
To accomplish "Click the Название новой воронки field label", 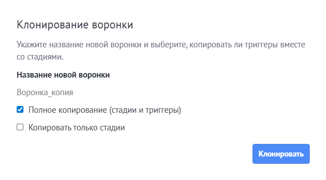I will click(63, 75).
